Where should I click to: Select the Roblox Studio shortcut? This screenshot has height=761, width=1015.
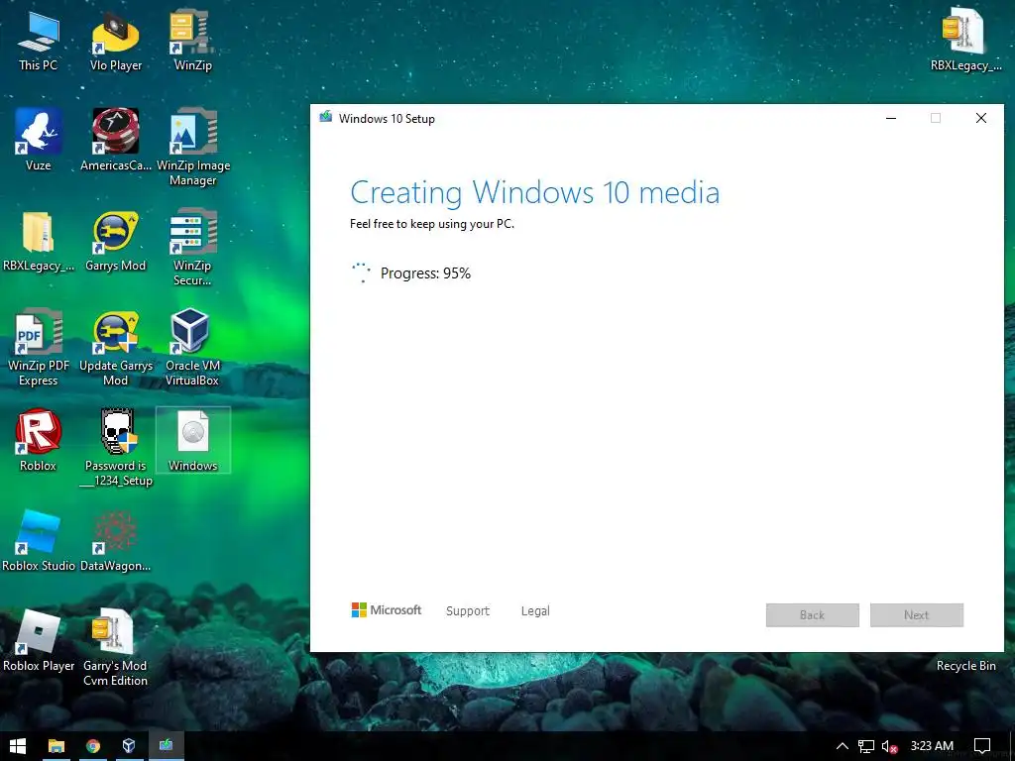(39, 541)
